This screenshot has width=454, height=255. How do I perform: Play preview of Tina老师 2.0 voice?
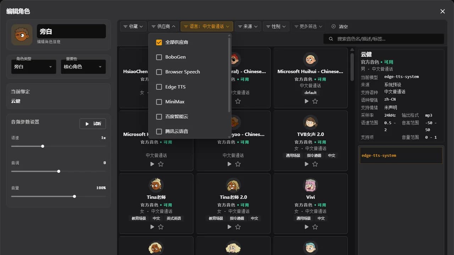pyautogui.click(x=229, y=227)
